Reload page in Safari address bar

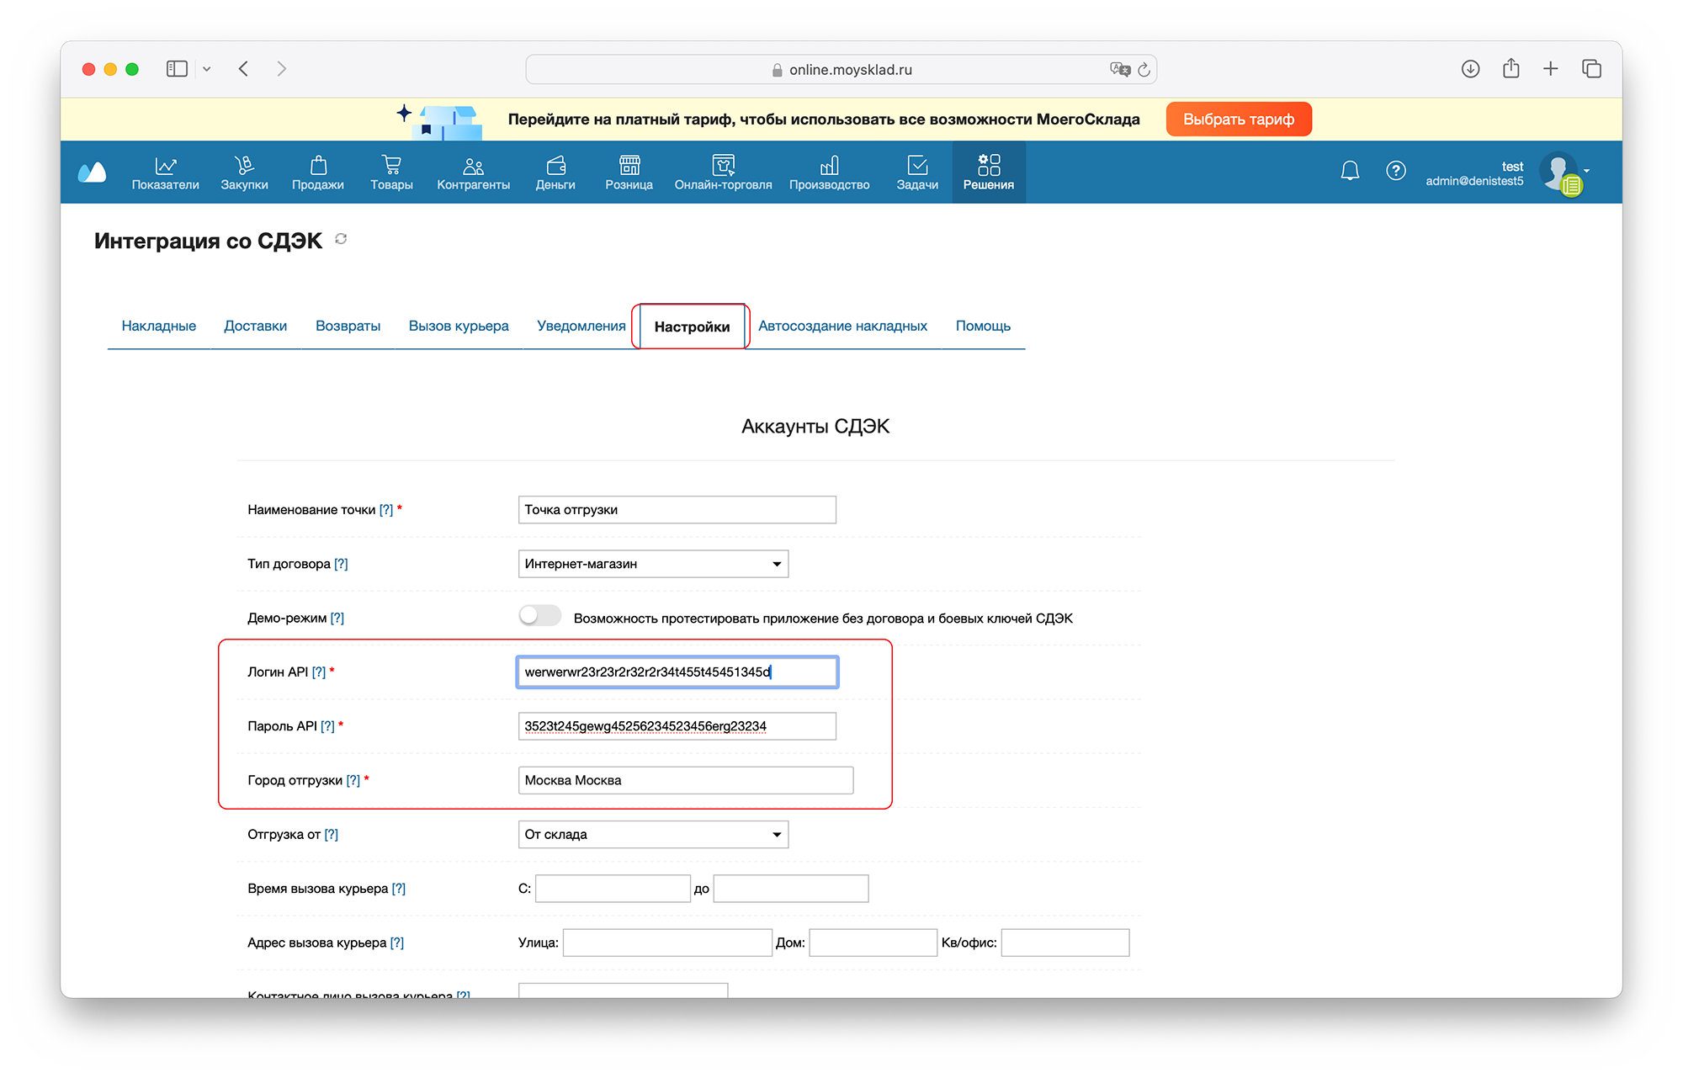[1144, 70]
